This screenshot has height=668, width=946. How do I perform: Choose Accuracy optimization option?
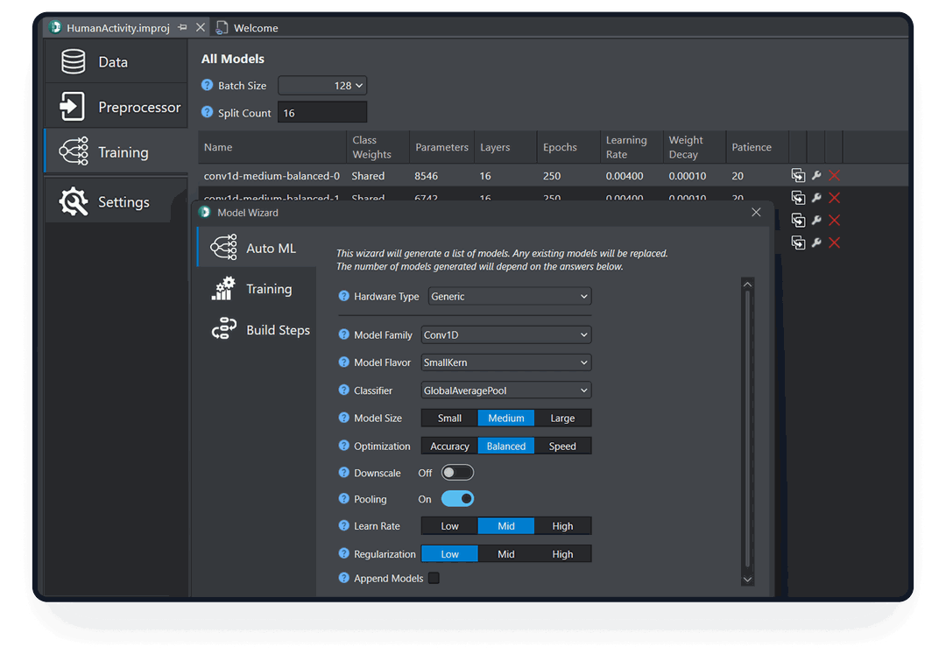click(x=449, y=447)
